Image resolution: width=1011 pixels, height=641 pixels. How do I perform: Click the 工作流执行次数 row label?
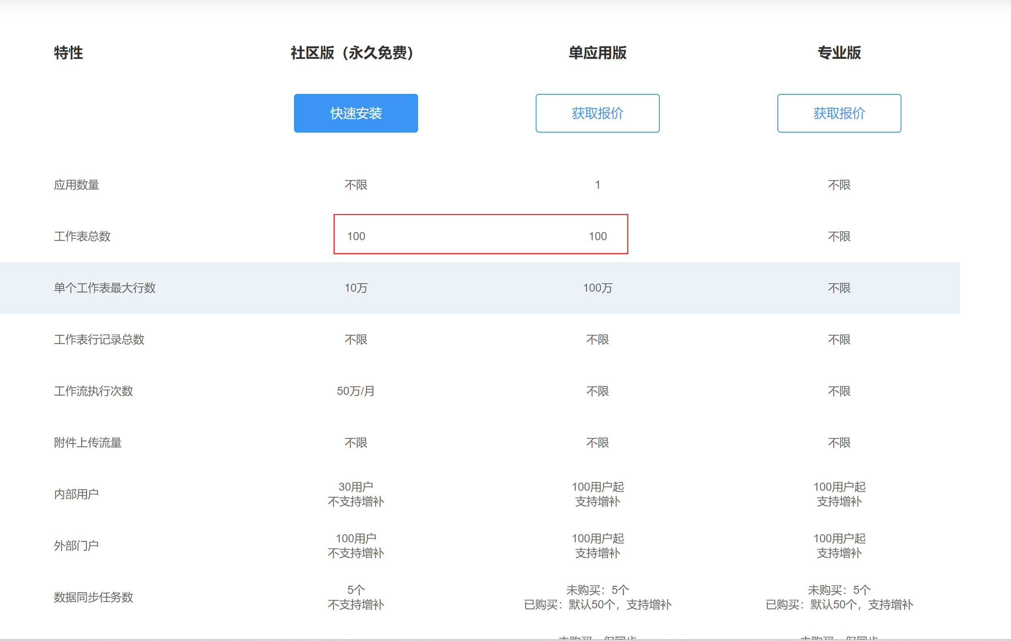tap(93, 391)
